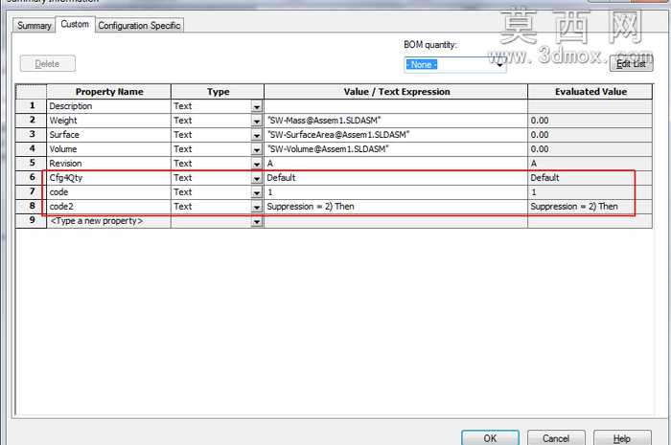Select row header number 9
The height and width of the screenshot is (445, 671).
click(32, 221)
